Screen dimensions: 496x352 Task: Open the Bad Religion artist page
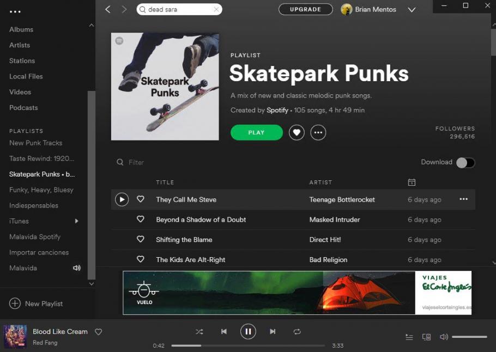click(x=328, y=260)
